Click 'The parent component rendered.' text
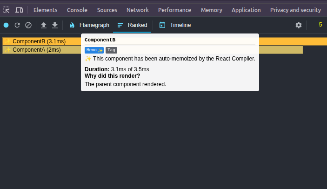Image resolution: width=327 pixels, height=189 pixels. coord(125,84)
